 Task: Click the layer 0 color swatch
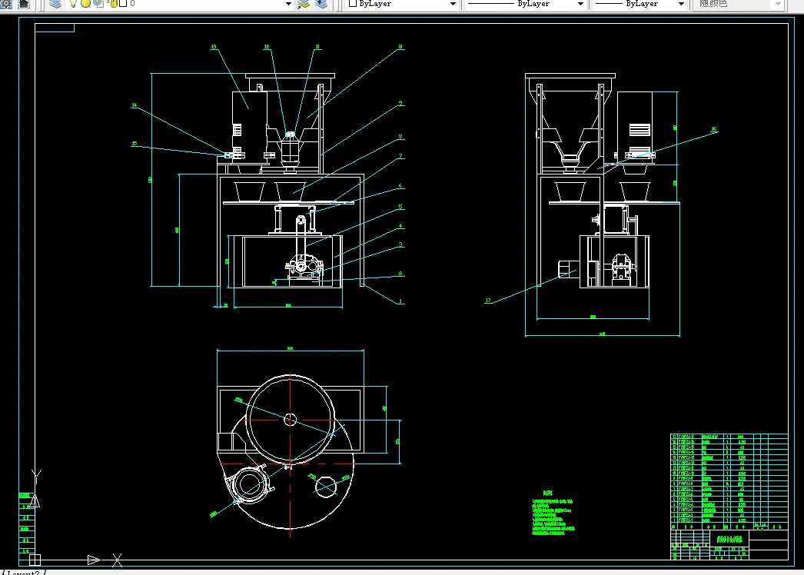(x=123, y=4)
